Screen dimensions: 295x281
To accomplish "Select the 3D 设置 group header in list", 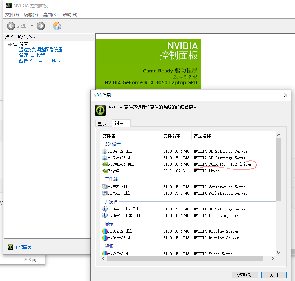I will (113, 144).
